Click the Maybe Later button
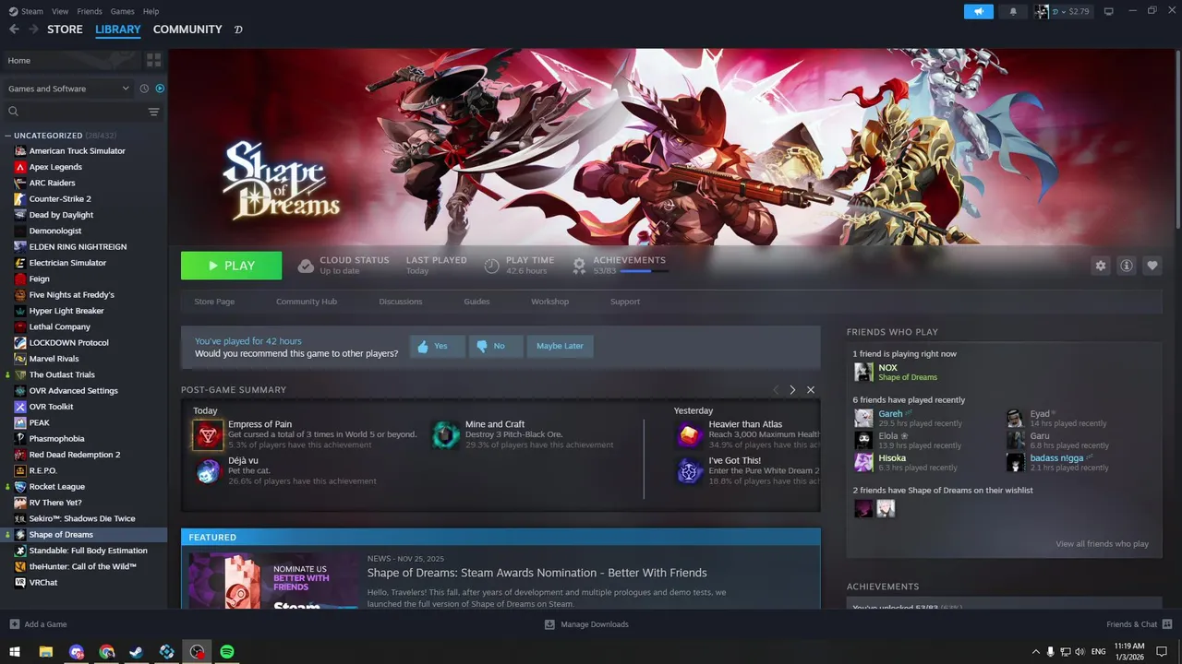The width and height of the screenshot is (1182, 664). pos(560,346)
